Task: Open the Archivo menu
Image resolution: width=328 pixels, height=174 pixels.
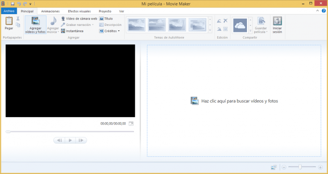Action: point(9,11)
